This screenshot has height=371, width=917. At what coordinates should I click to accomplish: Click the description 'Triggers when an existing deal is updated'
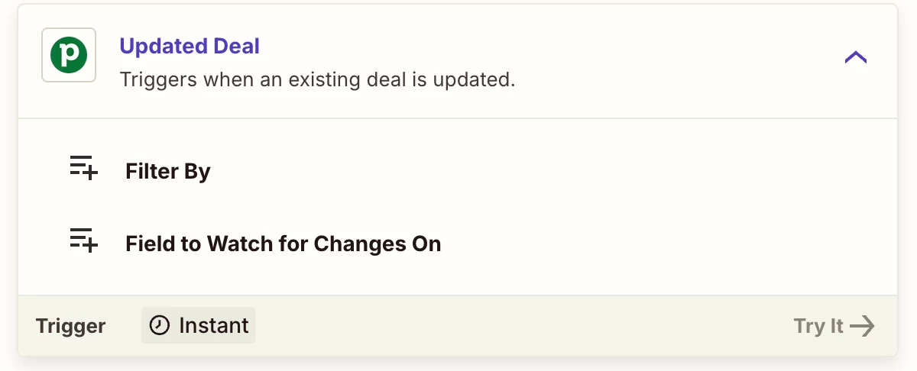(x=317, y=79)
